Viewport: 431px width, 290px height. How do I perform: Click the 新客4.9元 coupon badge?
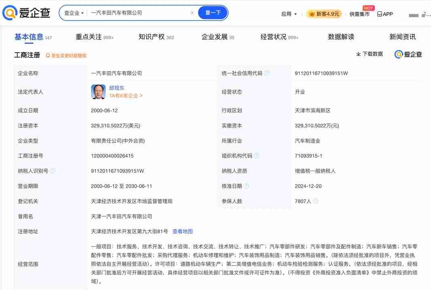(325, 13)
